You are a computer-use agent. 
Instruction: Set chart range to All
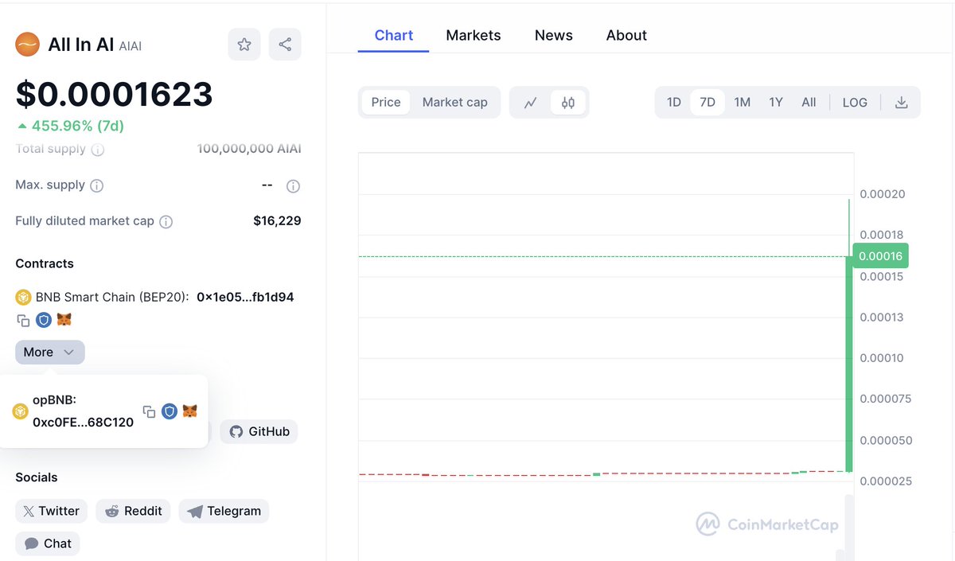coord(809,103)
